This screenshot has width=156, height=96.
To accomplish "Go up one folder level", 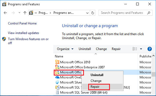I will (x=25, y=13).
